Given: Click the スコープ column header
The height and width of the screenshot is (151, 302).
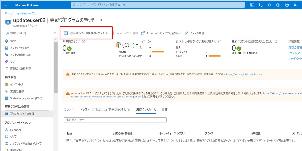Looking at the screenshot, I should (x=209, y=133).
